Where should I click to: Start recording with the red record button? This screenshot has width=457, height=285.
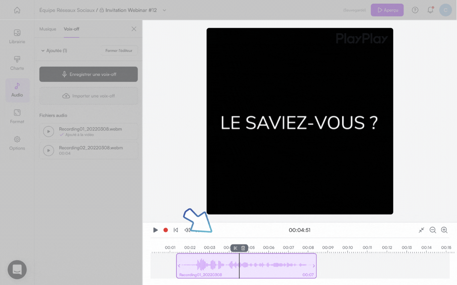(166, 230)
